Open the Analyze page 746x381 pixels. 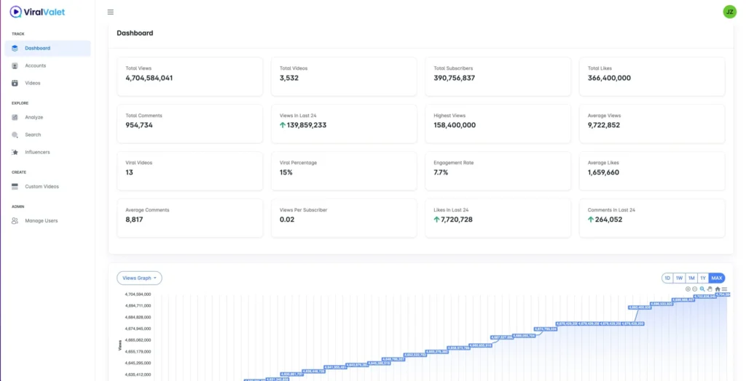coord(34,117)
